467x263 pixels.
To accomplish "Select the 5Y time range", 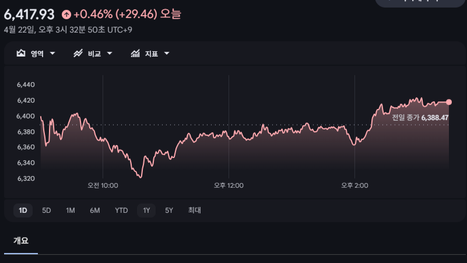I will pos(169,211).
